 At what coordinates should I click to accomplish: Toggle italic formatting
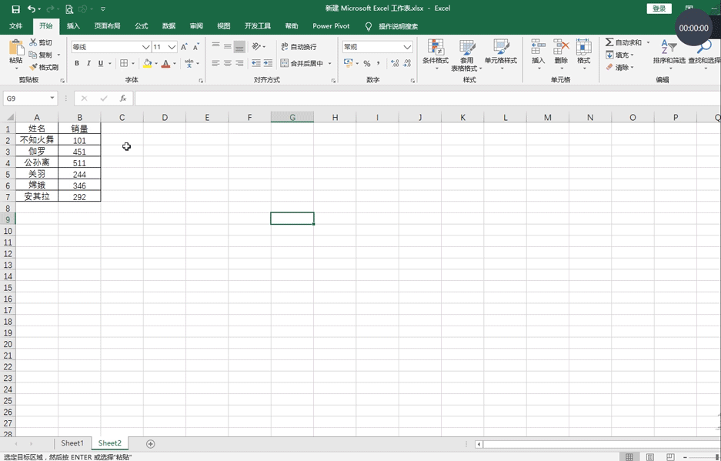click(88, 63)
